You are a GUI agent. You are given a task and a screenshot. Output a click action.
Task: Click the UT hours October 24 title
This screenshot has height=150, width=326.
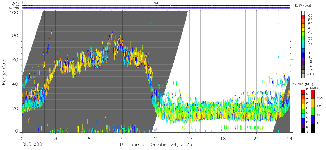[156, 145]
